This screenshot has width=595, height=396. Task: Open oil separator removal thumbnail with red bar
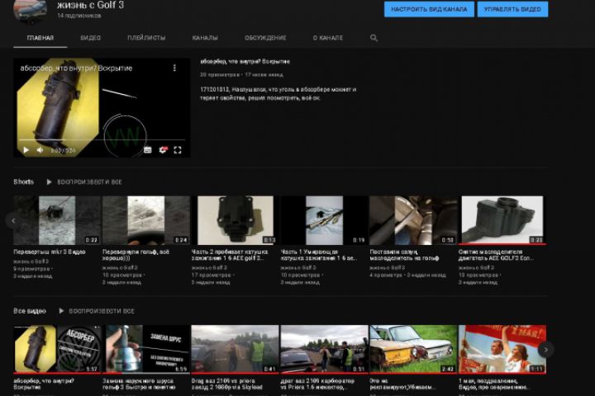coord(502,220)
